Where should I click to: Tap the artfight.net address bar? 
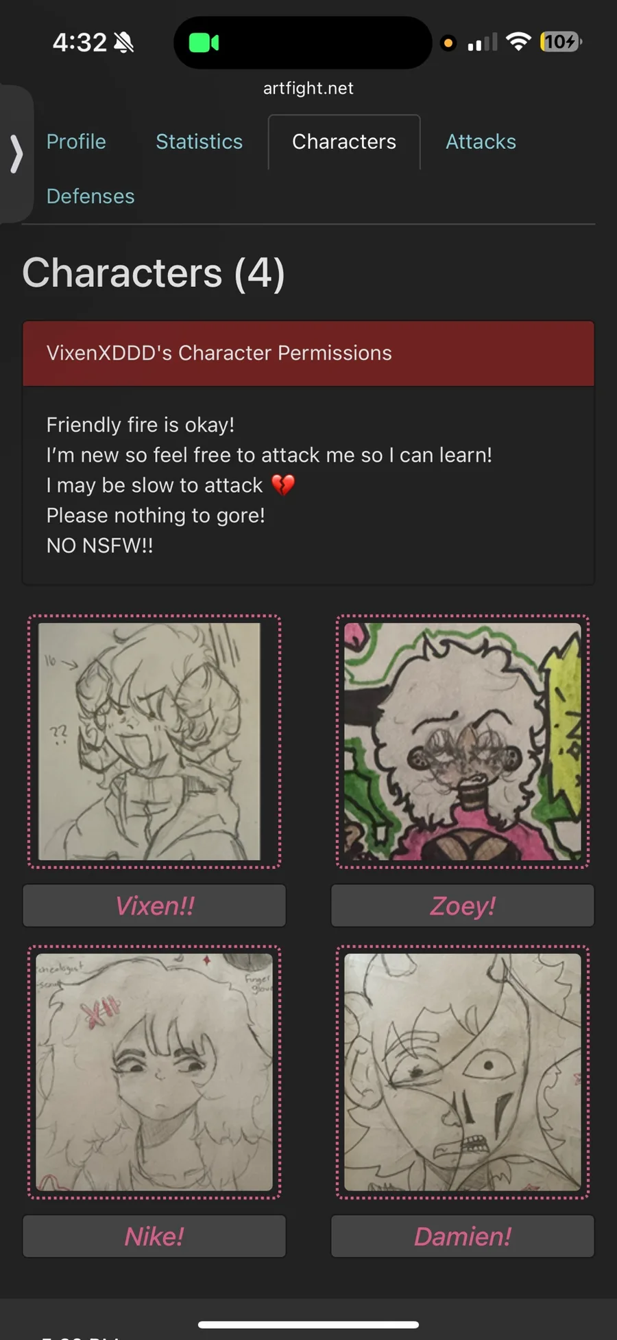(308, 88)
